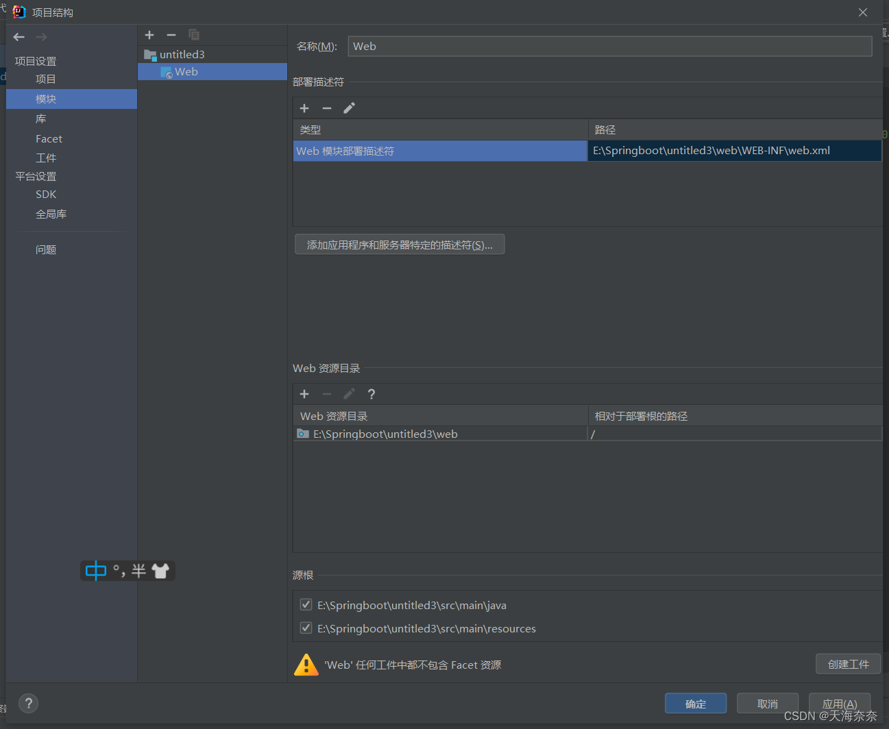Remove selected module with minus icon
The width and height of the screenshot is (889, 729).
pos(171,35)
